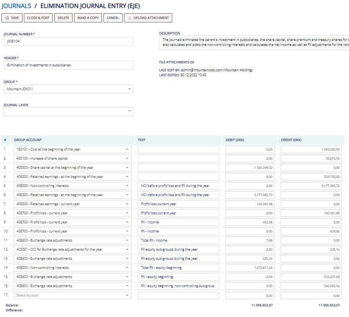Click the credit field 540.603,56

tap(311, 286)
